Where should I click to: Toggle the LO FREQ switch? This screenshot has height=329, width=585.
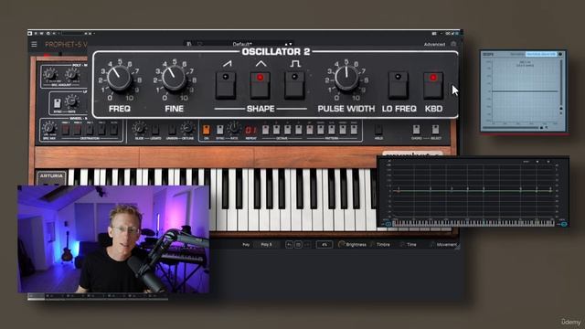click(x=399, y=85)
